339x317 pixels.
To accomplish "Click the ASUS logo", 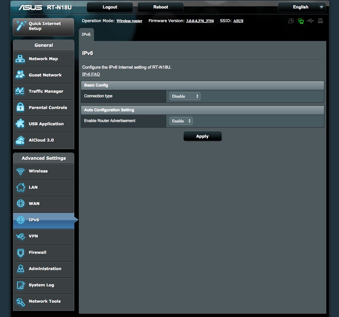I will (x=31, y=7).
